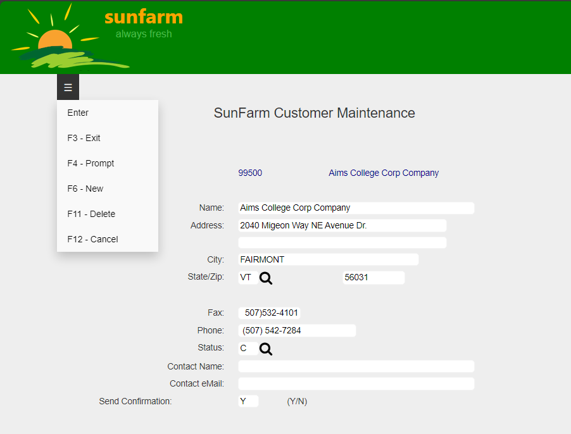The width and height of the screenshot is (571, 434).
Task: Focus the Send Confirmation Y field
Action: pos(248,401)
